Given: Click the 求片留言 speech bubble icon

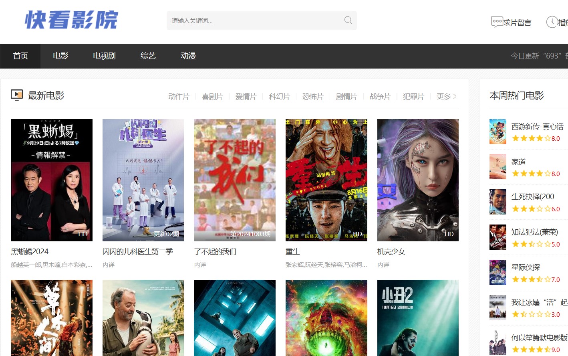Looking at the screenshot, I should point(497,22).
